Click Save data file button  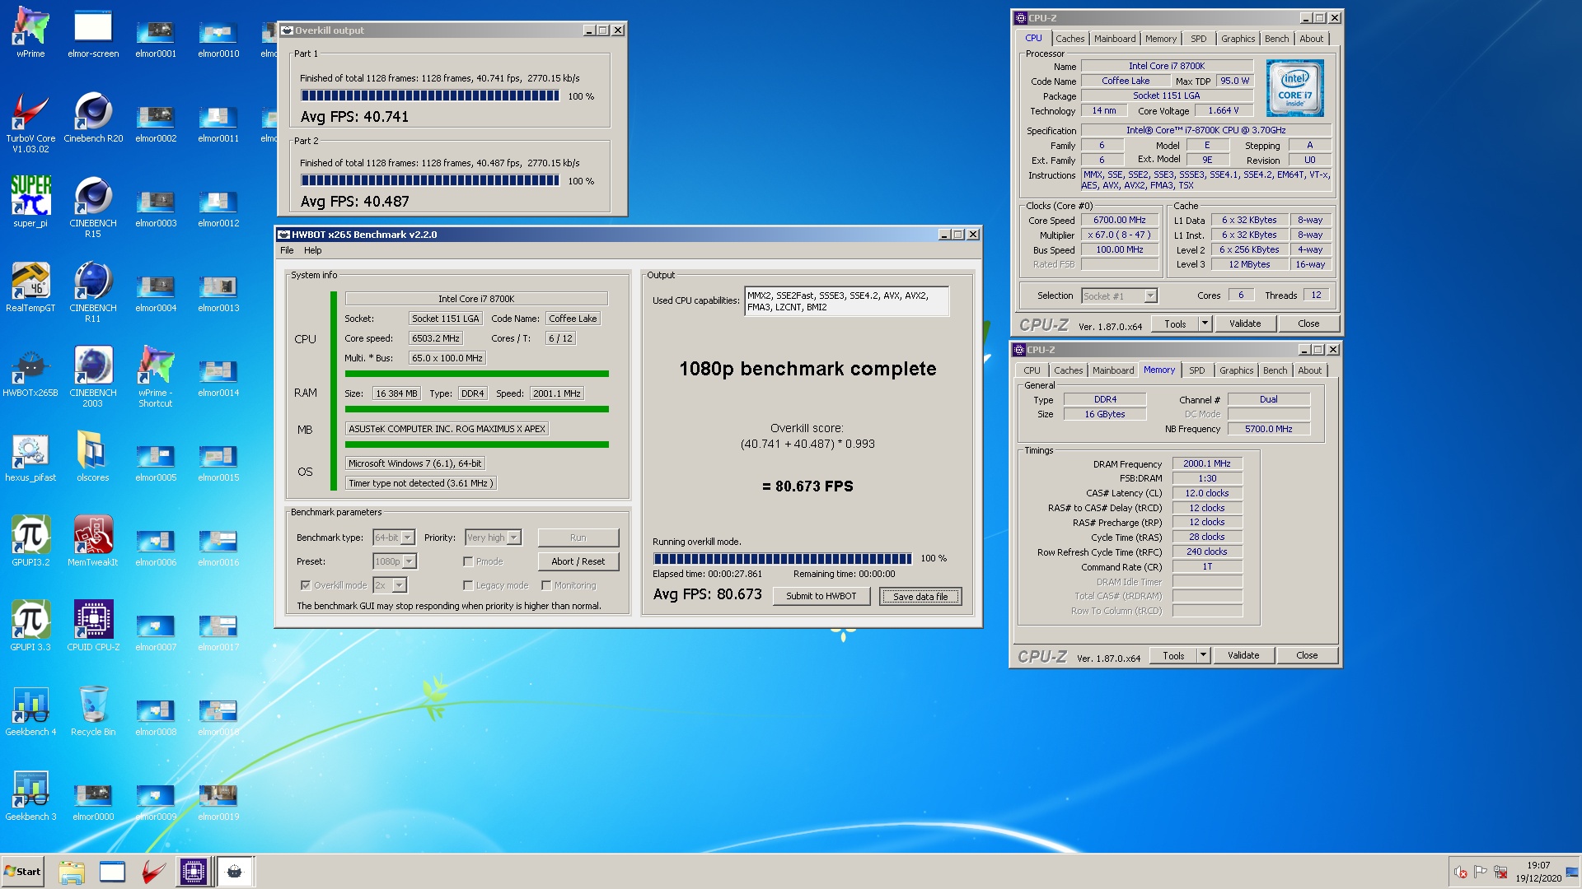[920, 596]
